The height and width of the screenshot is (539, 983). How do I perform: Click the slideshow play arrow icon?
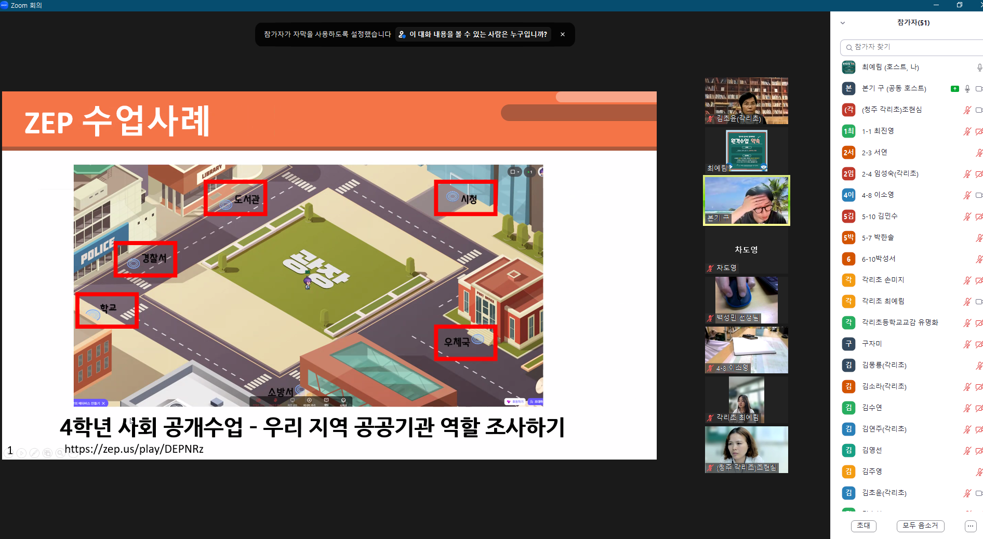pyautogui.click(x=21, y=453)
